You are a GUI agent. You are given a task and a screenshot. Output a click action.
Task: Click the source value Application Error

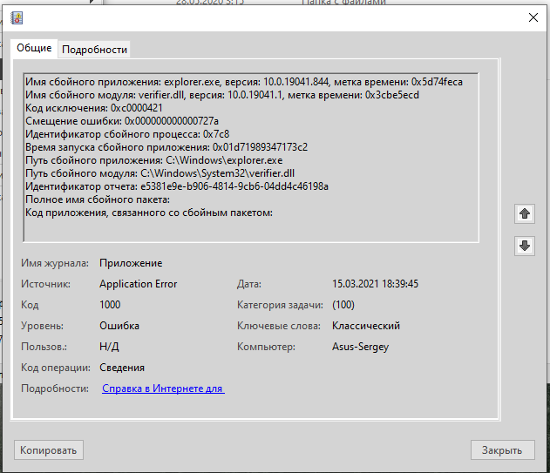(x=139, y=284)
